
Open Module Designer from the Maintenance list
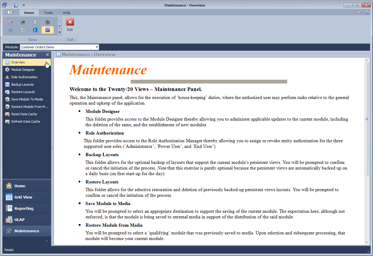(23, 70)
